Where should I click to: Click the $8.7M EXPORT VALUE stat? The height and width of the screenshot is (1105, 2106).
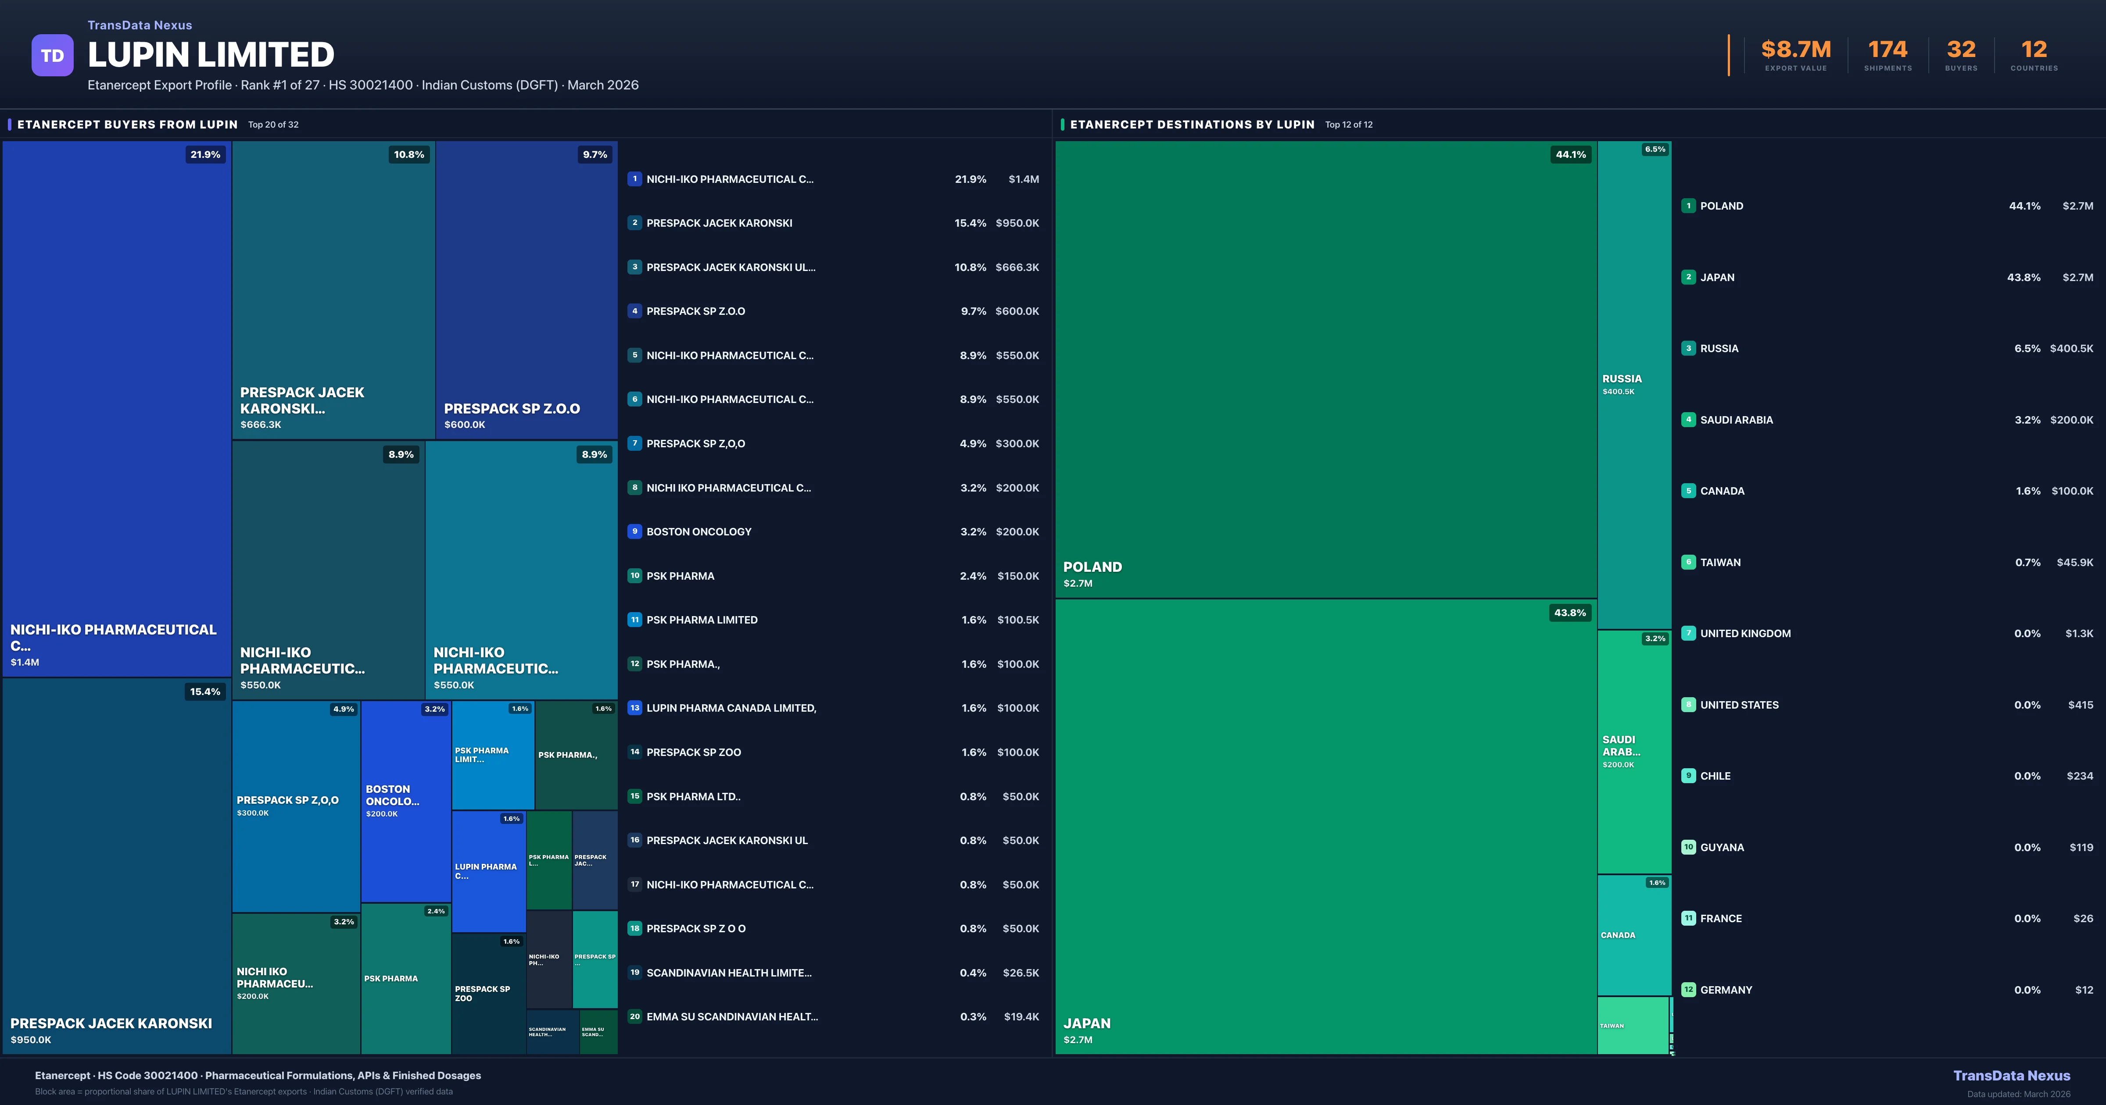point(1795,56)
